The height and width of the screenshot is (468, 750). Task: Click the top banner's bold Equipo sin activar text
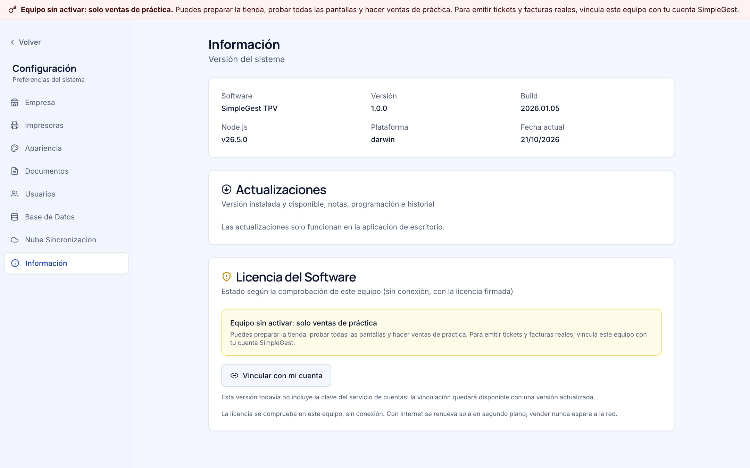(x=97, y=9)
